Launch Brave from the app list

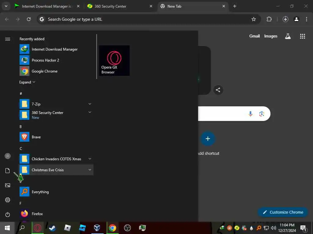point(56,137)
